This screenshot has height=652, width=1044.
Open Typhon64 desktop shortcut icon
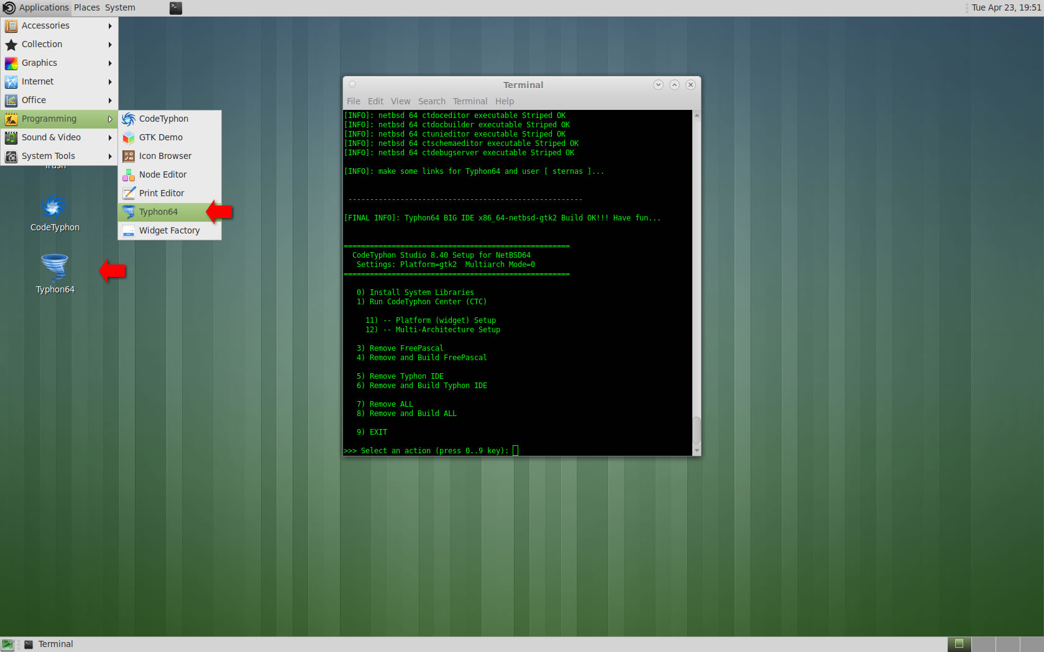point(55,268)
